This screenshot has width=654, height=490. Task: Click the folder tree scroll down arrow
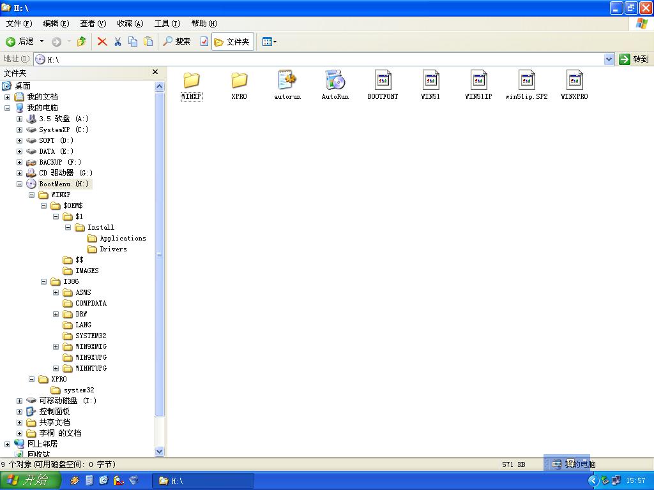159,451
